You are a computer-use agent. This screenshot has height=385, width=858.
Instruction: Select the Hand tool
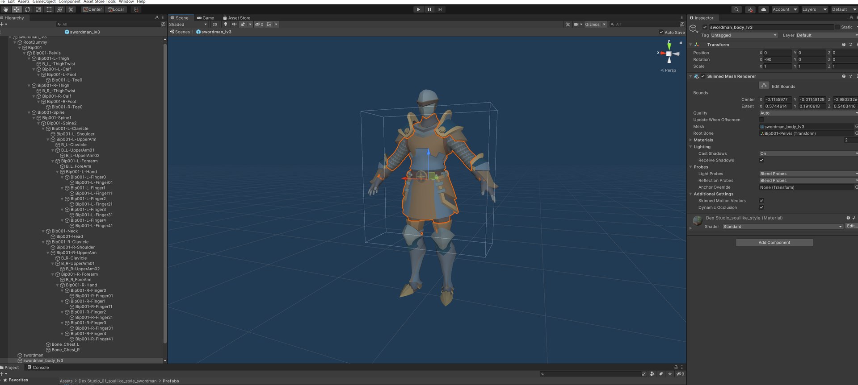pos(6,9)
